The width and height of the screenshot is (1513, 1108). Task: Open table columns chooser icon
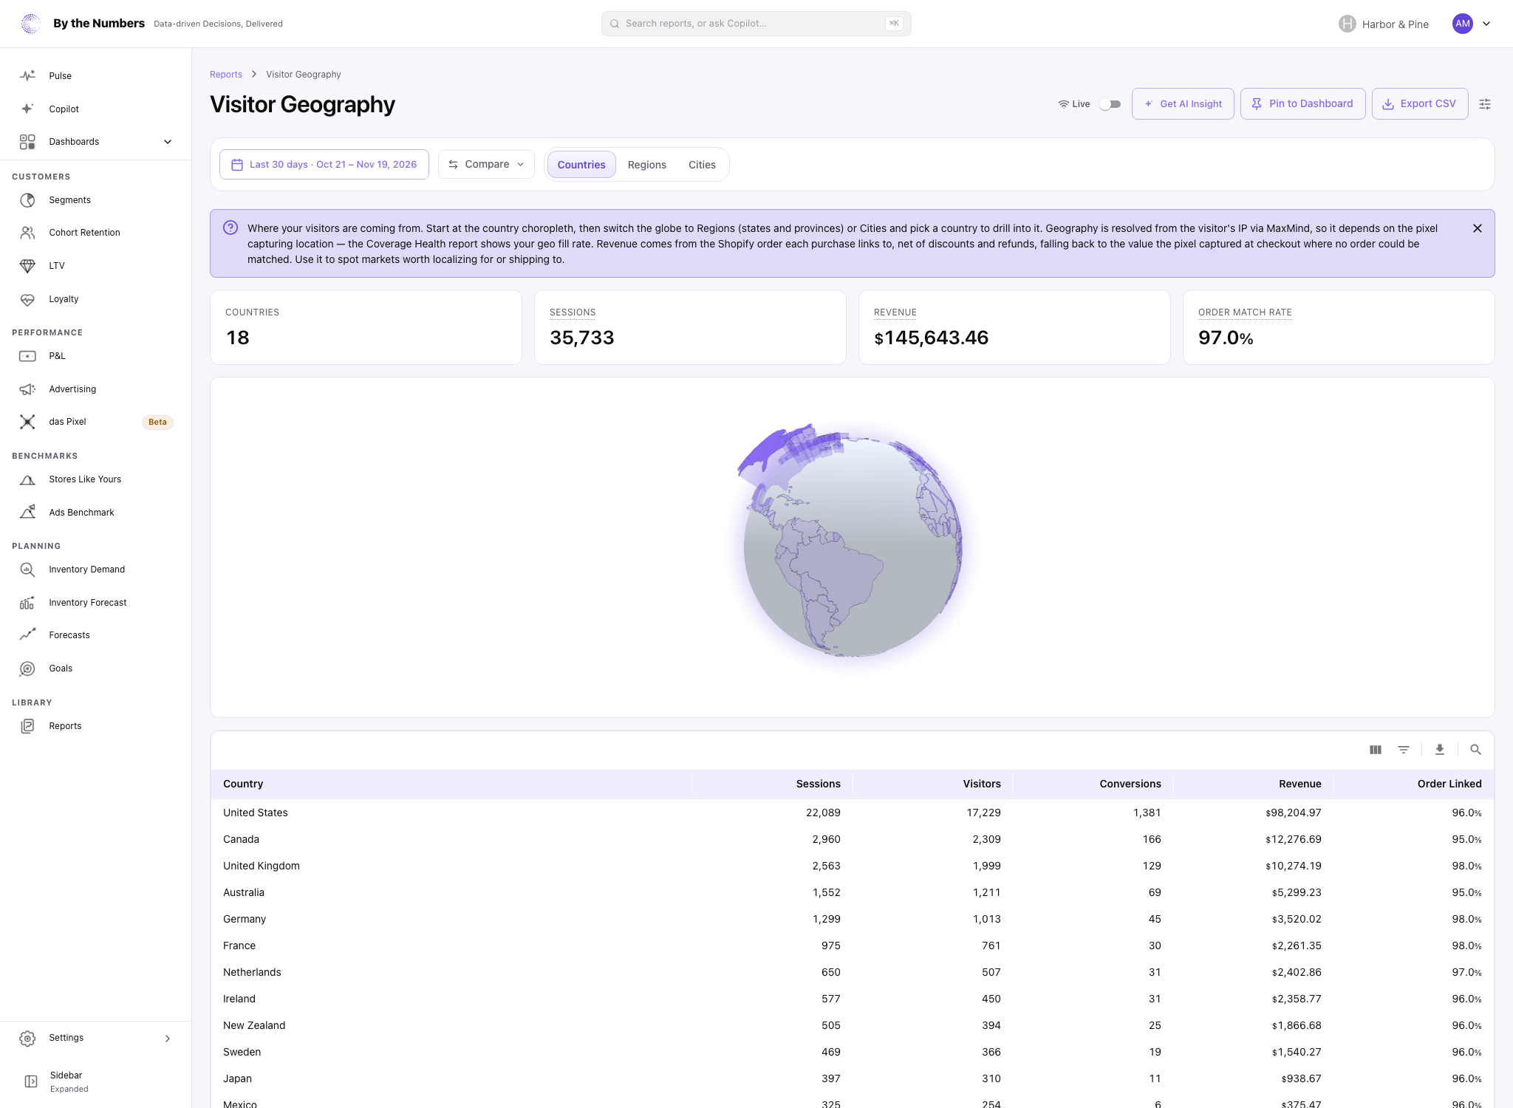[x=1375, y=750]
